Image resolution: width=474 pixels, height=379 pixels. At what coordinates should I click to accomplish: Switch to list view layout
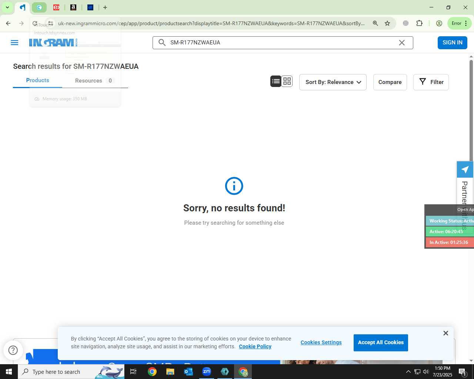click(x=276, y=81)
